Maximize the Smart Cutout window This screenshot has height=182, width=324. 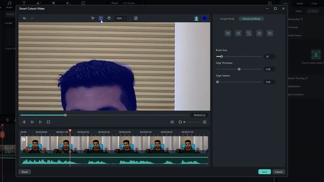point(275,9)
